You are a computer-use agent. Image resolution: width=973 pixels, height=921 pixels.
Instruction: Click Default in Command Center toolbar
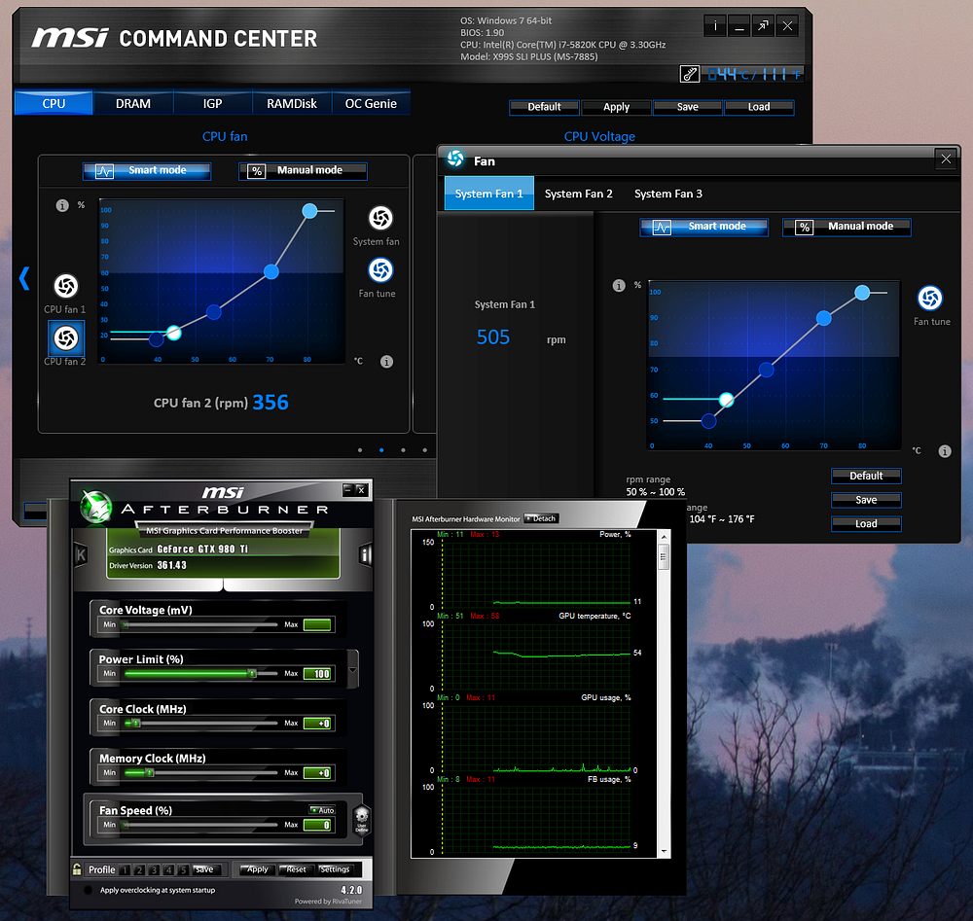[544, 107]
